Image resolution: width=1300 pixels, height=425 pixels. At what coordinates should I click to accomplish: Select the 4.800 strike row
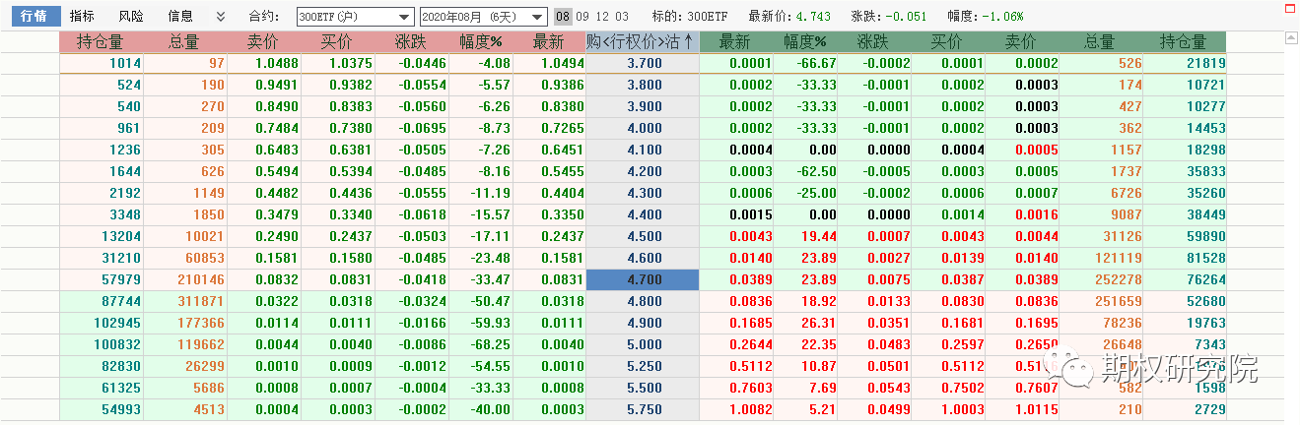tap(645, 301)
